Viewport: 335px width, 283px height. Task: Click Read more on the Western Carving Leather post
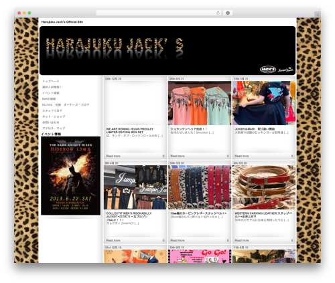(x=242, y=240)
